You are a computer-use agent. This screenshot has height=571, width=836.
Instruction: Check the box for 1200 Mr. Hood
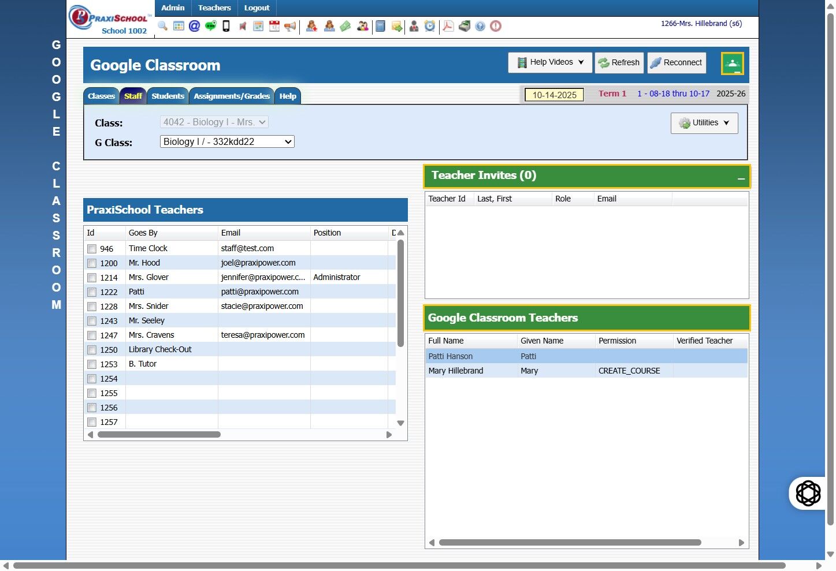coord(92,263)
